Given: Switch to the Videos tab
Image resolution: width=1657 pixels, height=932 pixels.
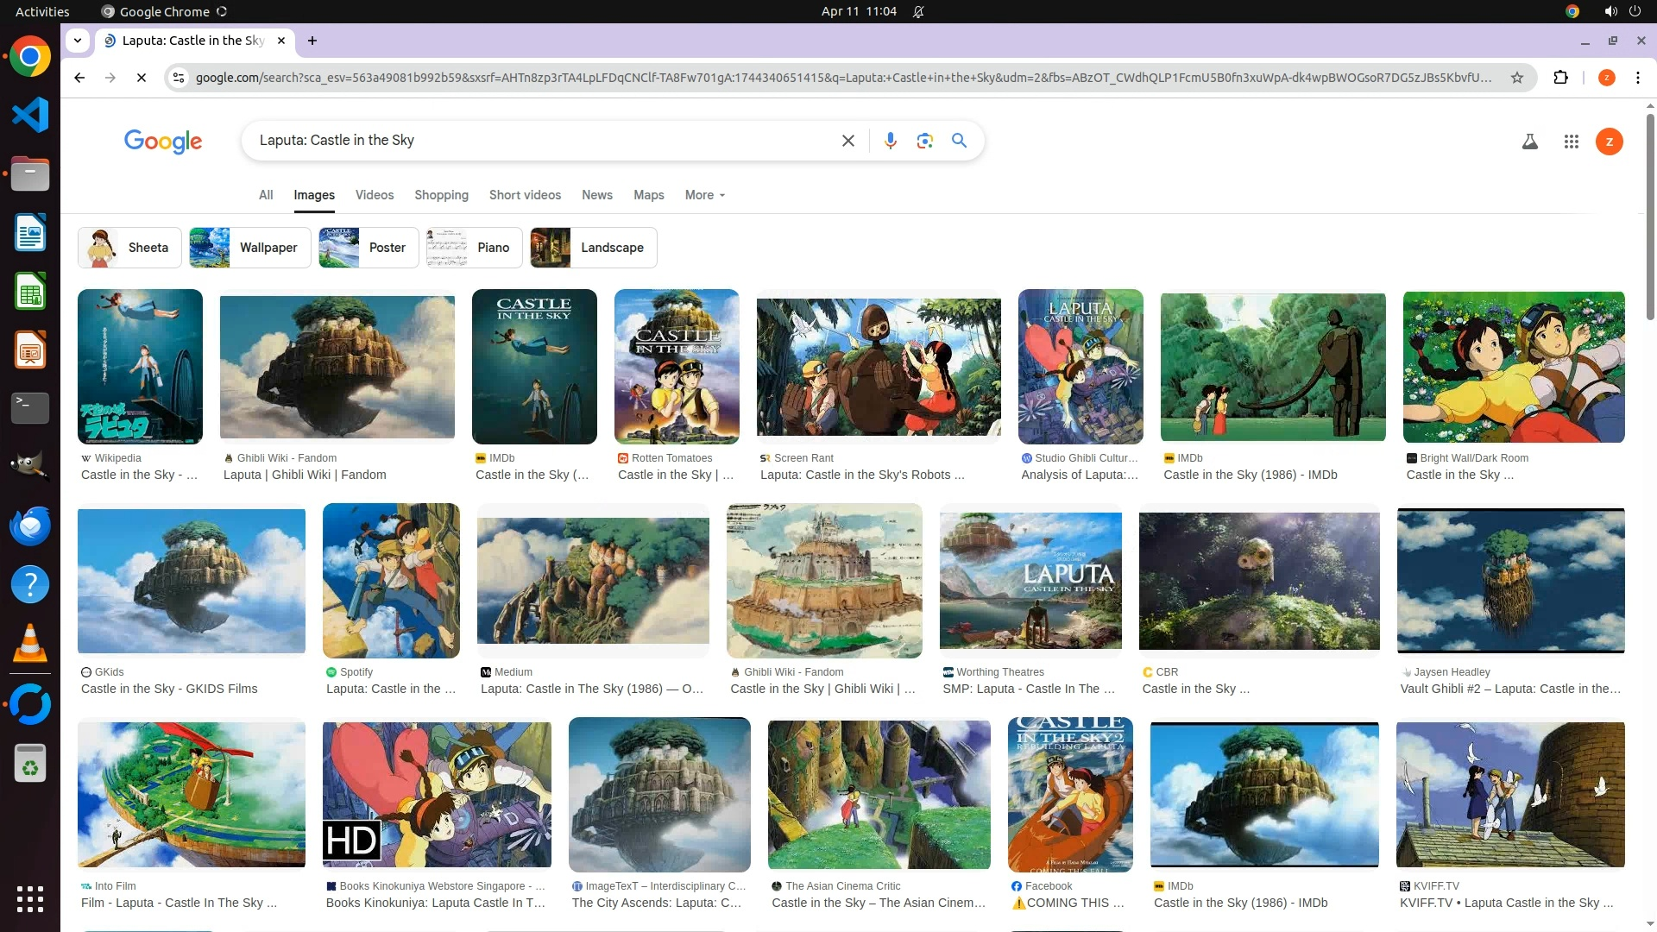Looking at the screenshot, I should 374,195.
